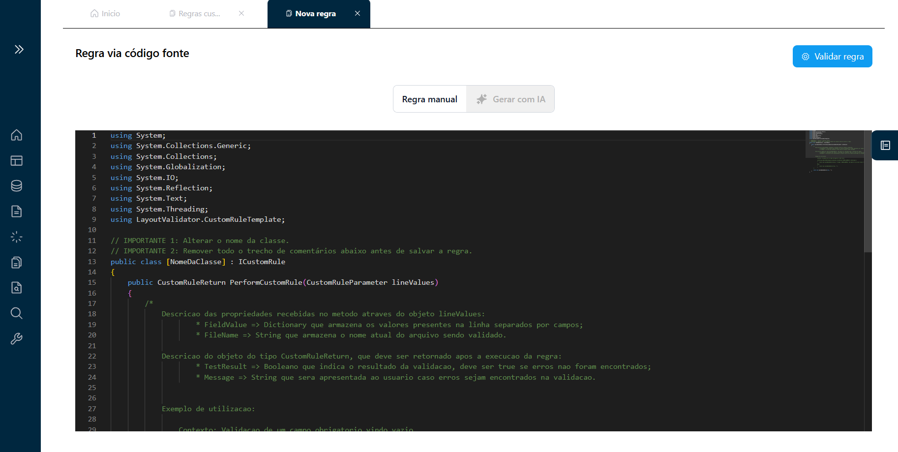Close the Nova regra tab
This screenshot has width=898, height=452.
point(358,13)
